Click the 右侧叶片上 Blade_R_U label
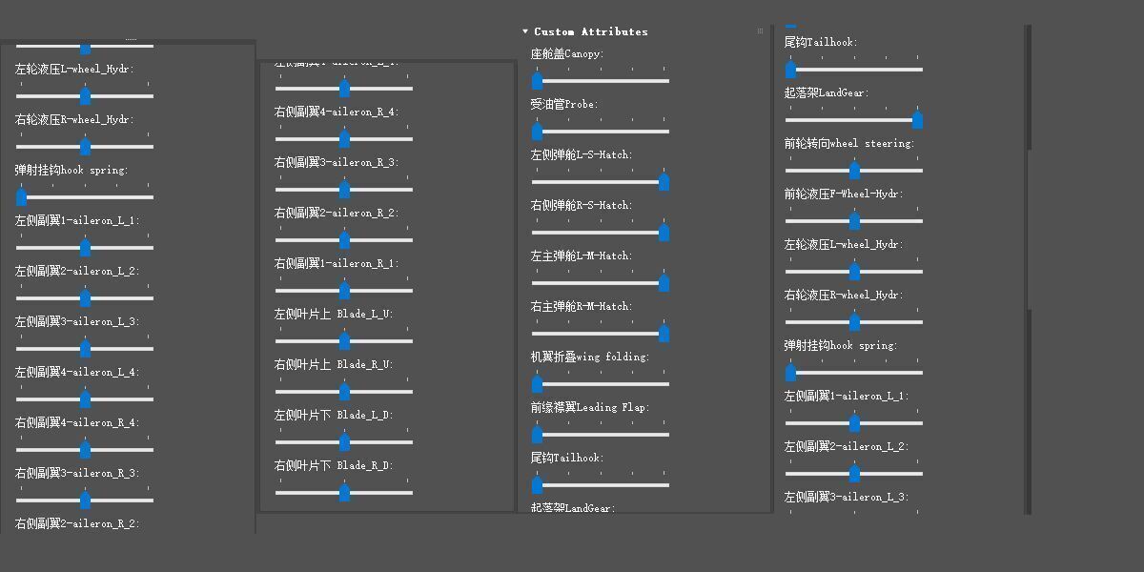The width and height of the screenshot is (1144, 572). click(334, 365)
